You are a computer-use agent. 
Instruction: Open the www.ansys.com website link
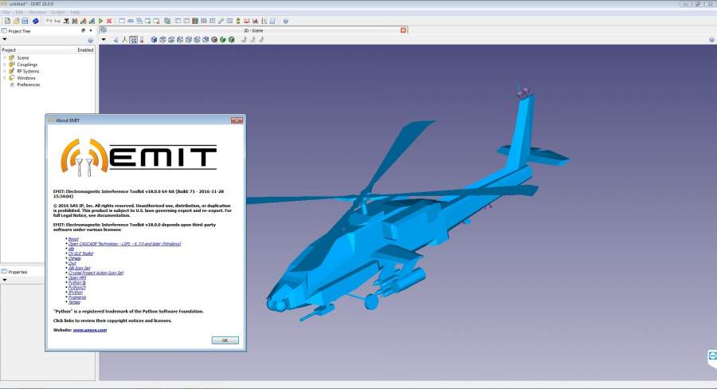coord(89,330)
